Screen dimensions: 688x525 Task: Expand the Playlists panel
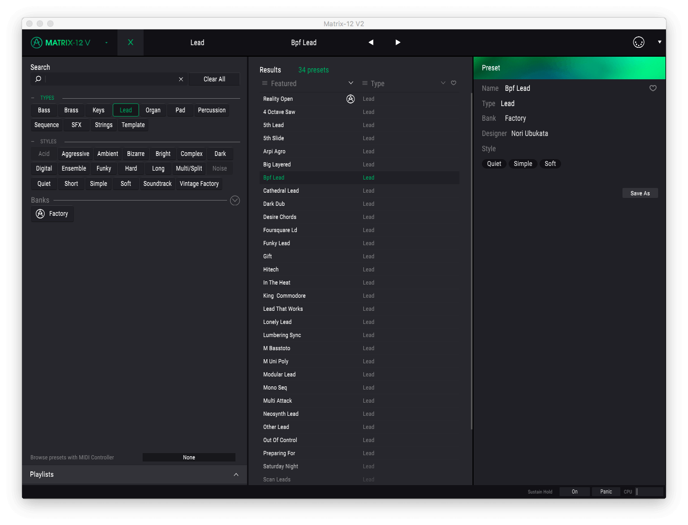236,475
